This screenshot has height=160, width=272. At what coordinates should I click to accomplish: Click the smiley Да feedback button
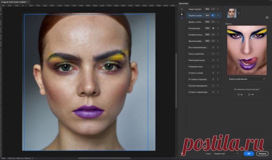[240, 94]
